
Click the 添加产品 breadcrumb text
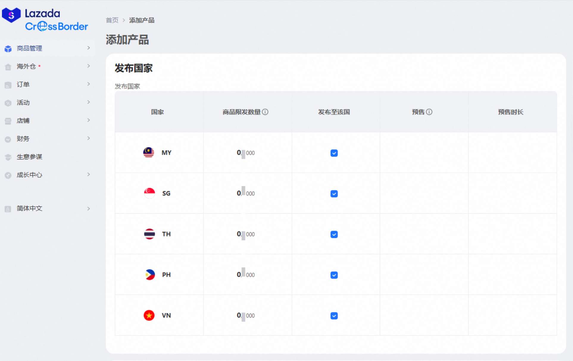click(x=142, y=20)
